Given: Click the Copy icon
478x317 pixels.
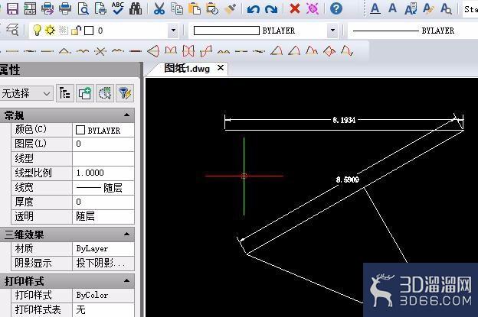Looking at the screenshot, I should [x=177, y=8].
